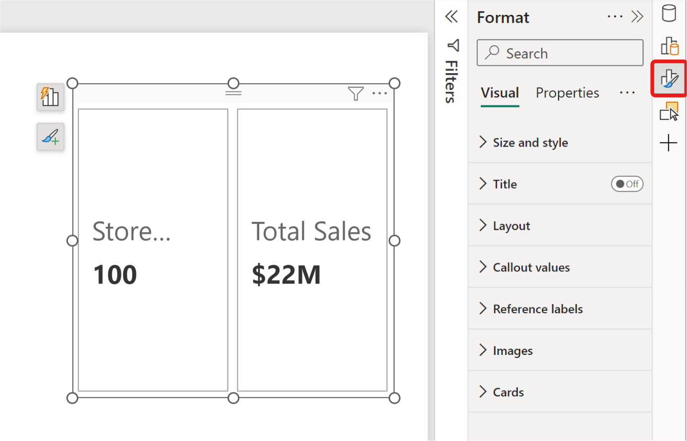This screenshot has width=687, height=441.
Task: Open the Data pane cylinder icon
Action: (x=669, y=13)
